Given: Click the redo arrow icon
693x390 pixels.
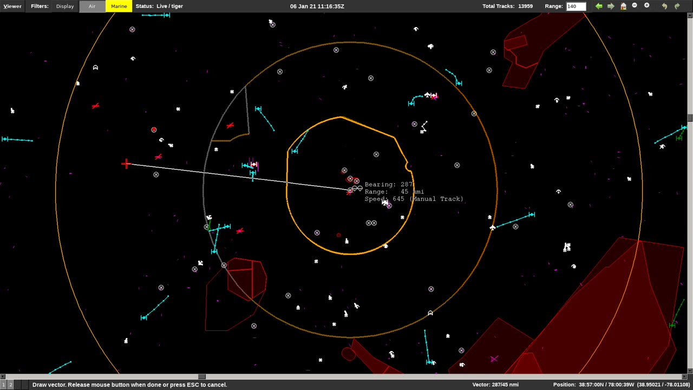Looking at the screenshot, I should point(677,6).
